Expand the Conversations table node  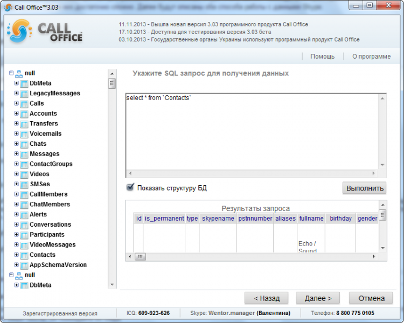[16, 224]
